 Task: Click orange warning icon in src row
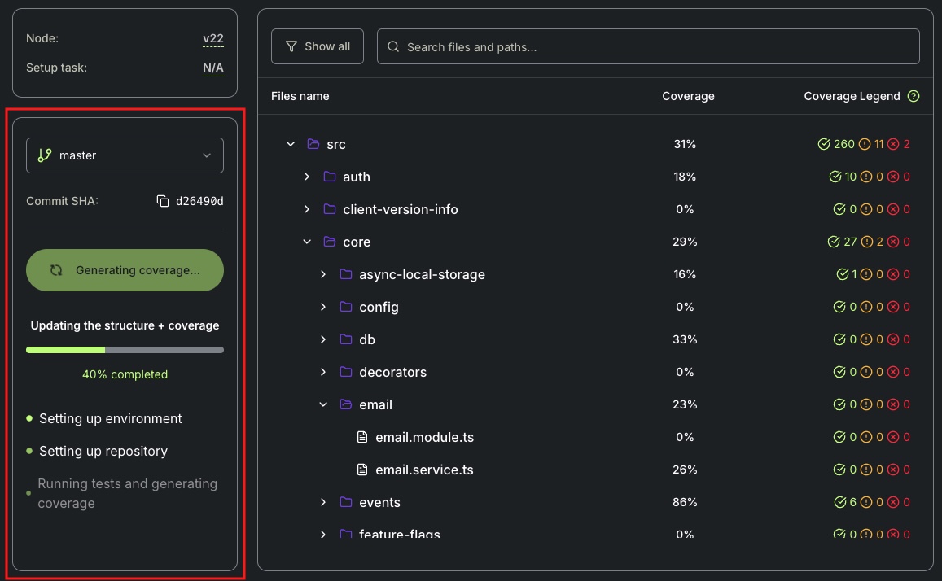pyautogui.click(x=865, y=144)
